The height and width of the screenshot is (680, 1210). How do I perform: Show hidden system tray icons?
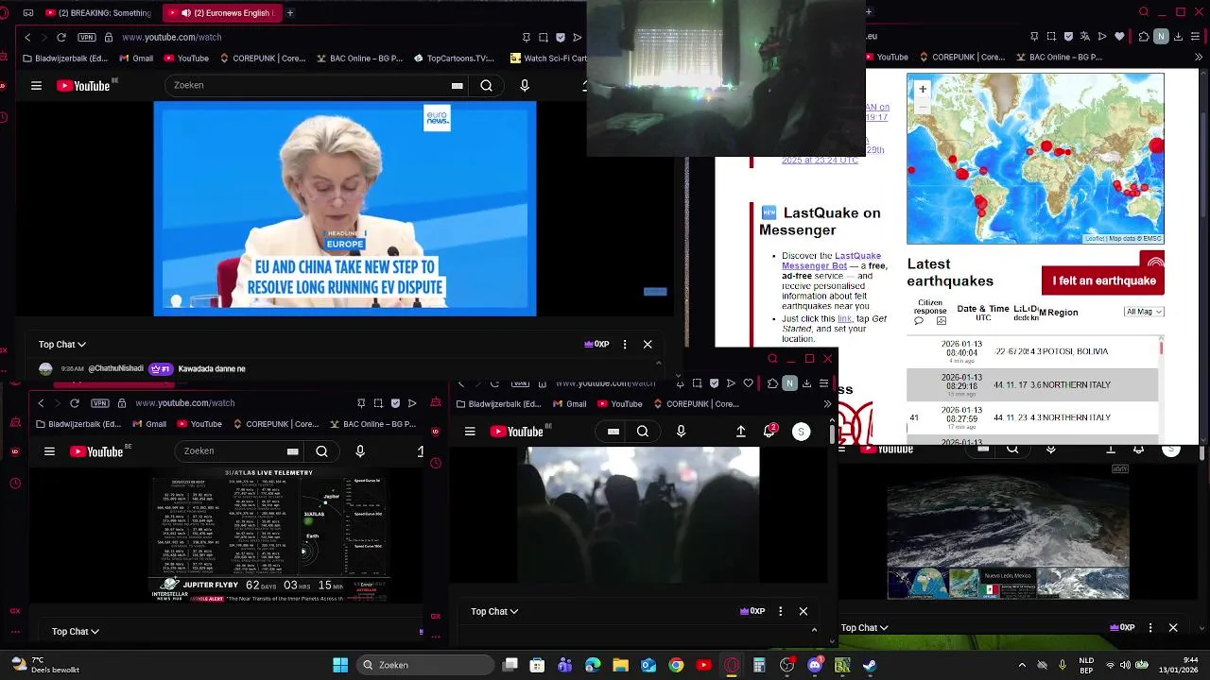1022,665
